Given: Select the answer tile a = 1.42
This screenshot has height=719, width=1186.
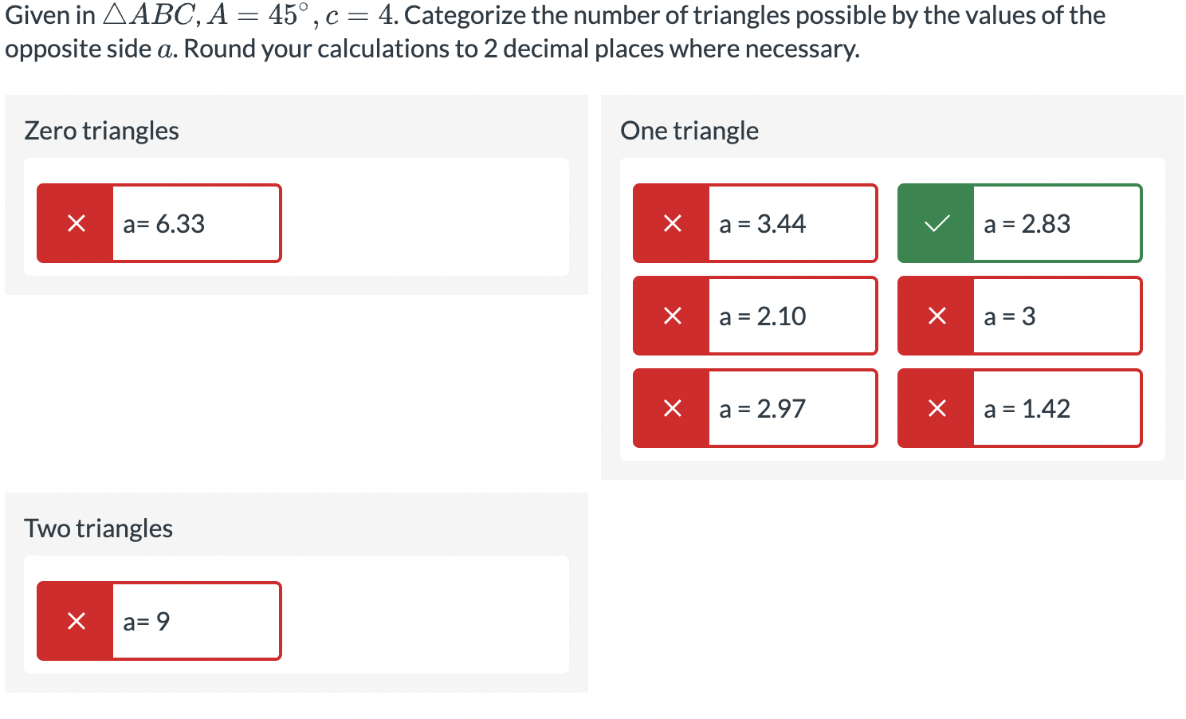Looking at the screenshot, I should click(x=1028, y=408).
